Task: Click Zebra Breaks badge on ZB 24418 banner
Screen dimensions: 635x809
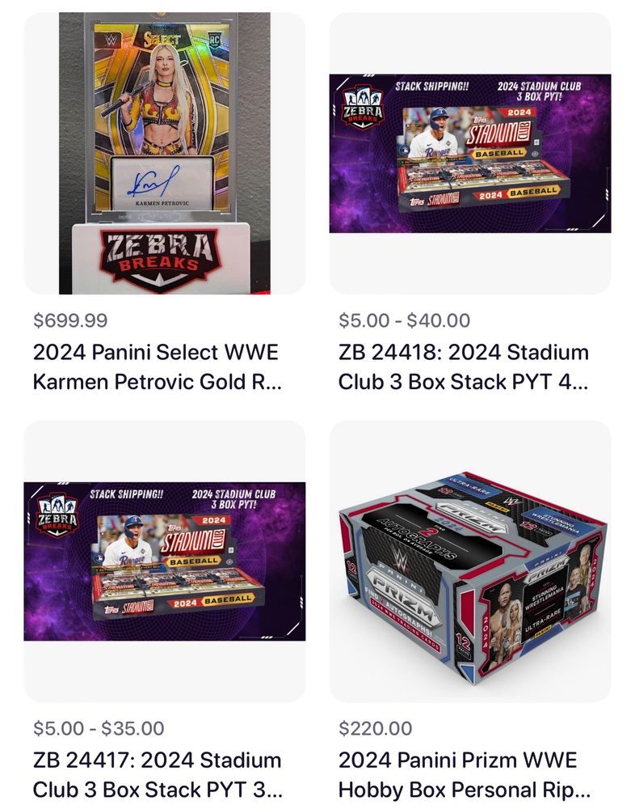Action: click(x=363, y=107)
